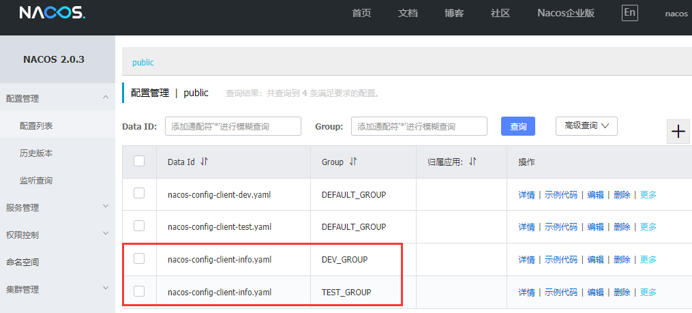Click 编辑 for the TEST_GROUP row
The width and height of the screenshot is (692, 313).
(595, 293)
